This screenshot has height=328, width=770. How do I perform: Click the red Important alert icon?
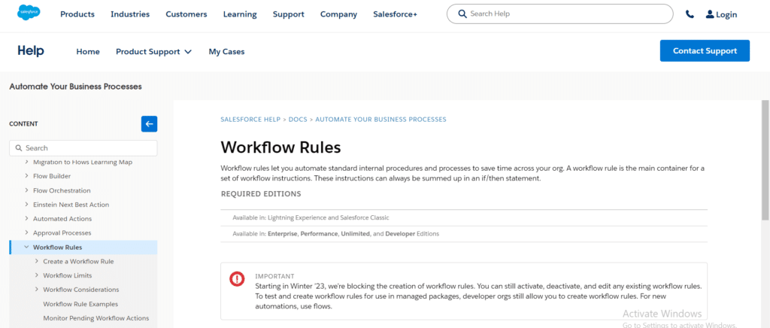237,278
